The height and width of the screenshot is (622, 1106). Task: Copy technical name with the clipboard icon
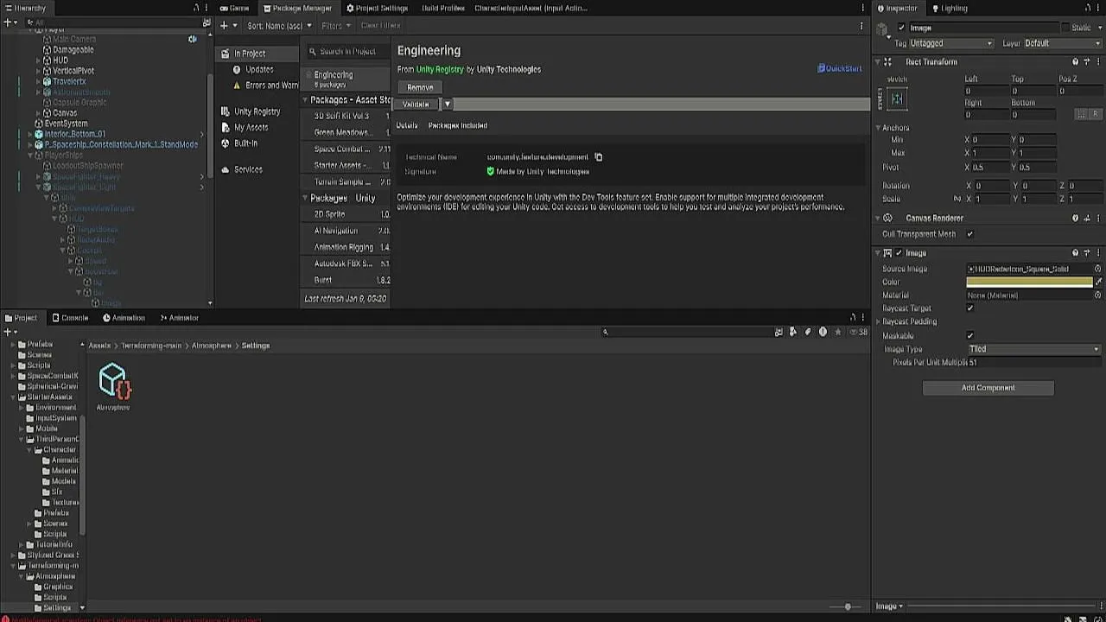click(x=598, y=157)
